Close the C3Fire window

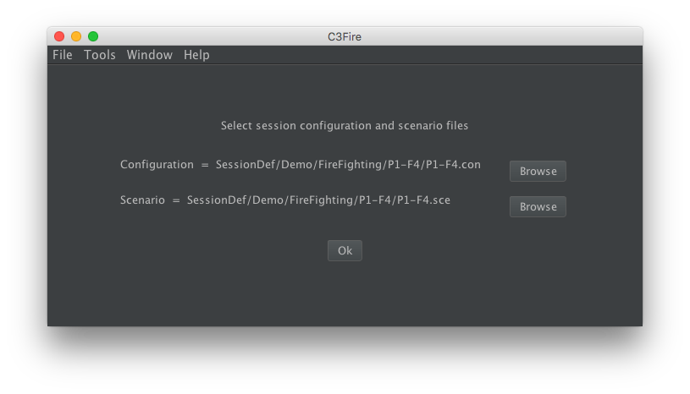(59, 36)
